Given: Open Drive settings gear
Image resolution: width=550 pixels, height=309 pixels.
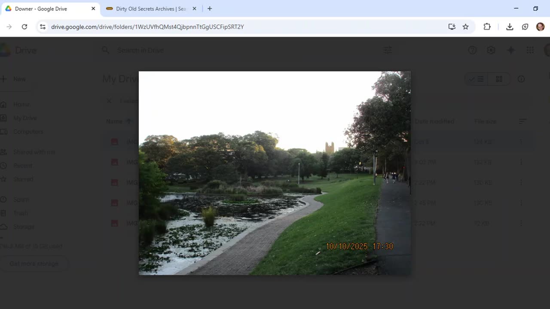Looking at the screenshot, I should click(491, 50).
